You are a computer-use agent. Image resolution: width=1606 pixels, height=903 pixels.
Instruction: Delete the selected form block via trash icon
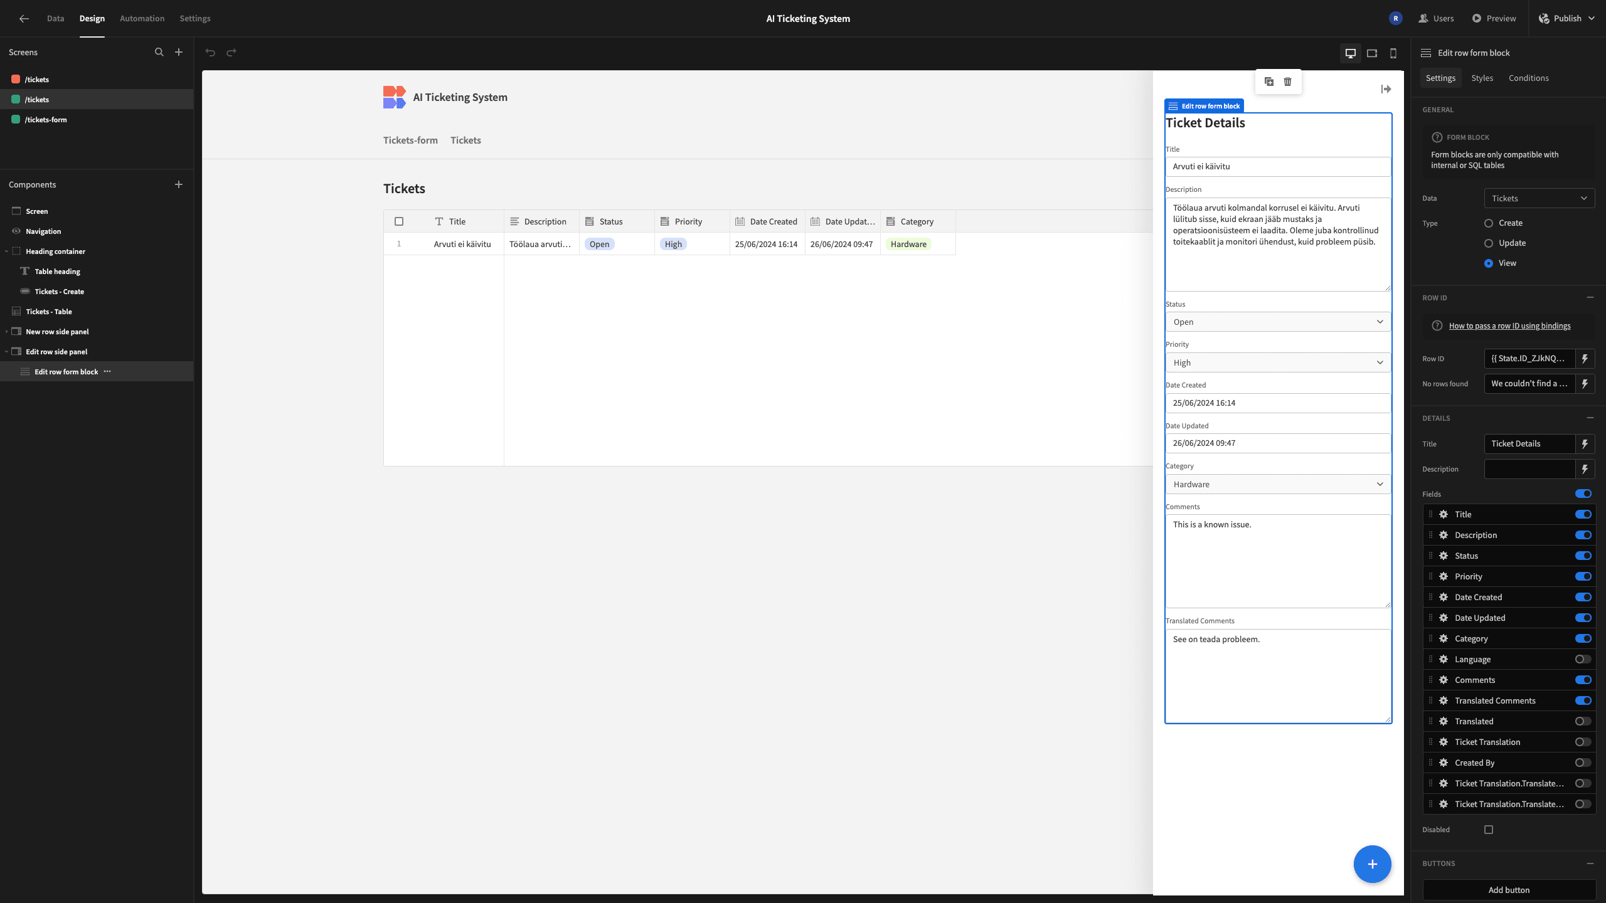(1287, 82)
